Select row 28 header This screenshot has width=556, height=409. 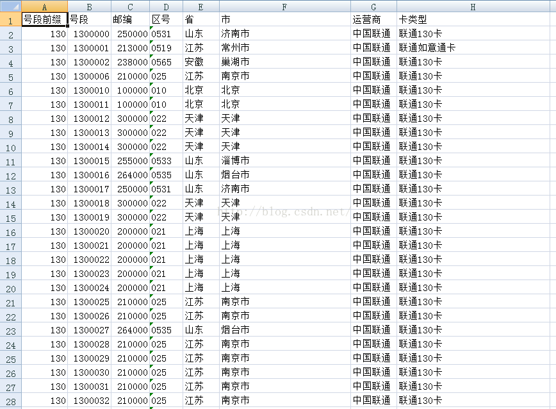[11, 401]
